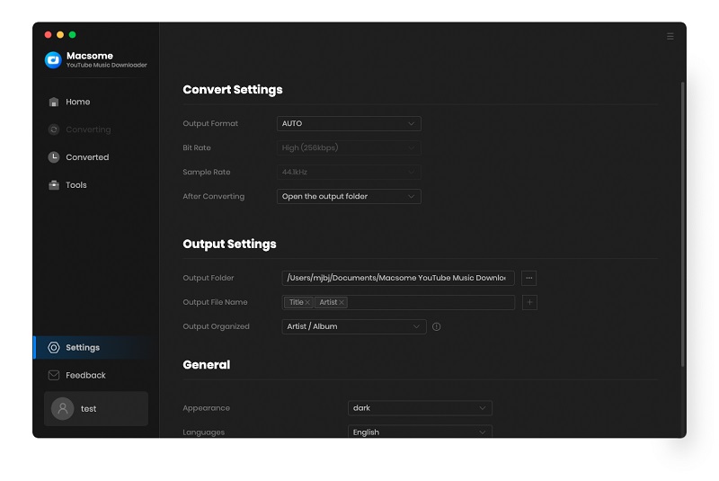Image resolution: width=719 pixels, height=481 pixels.
Task: Close the window with red button
Action: 49,35
